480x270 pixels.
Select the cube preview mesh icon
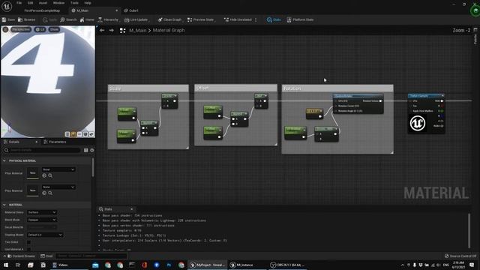tap(85, 134)
